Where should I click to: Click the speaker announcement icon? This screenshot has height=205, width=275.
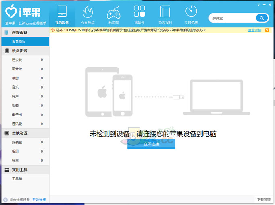[52, 30]
